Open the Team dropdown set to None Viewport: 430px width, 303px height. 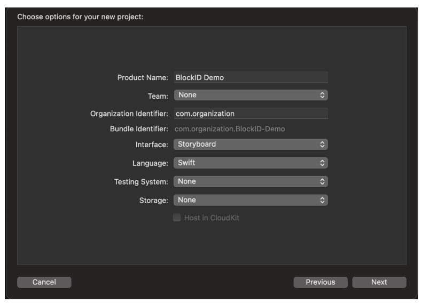click(x=250, y=95)
